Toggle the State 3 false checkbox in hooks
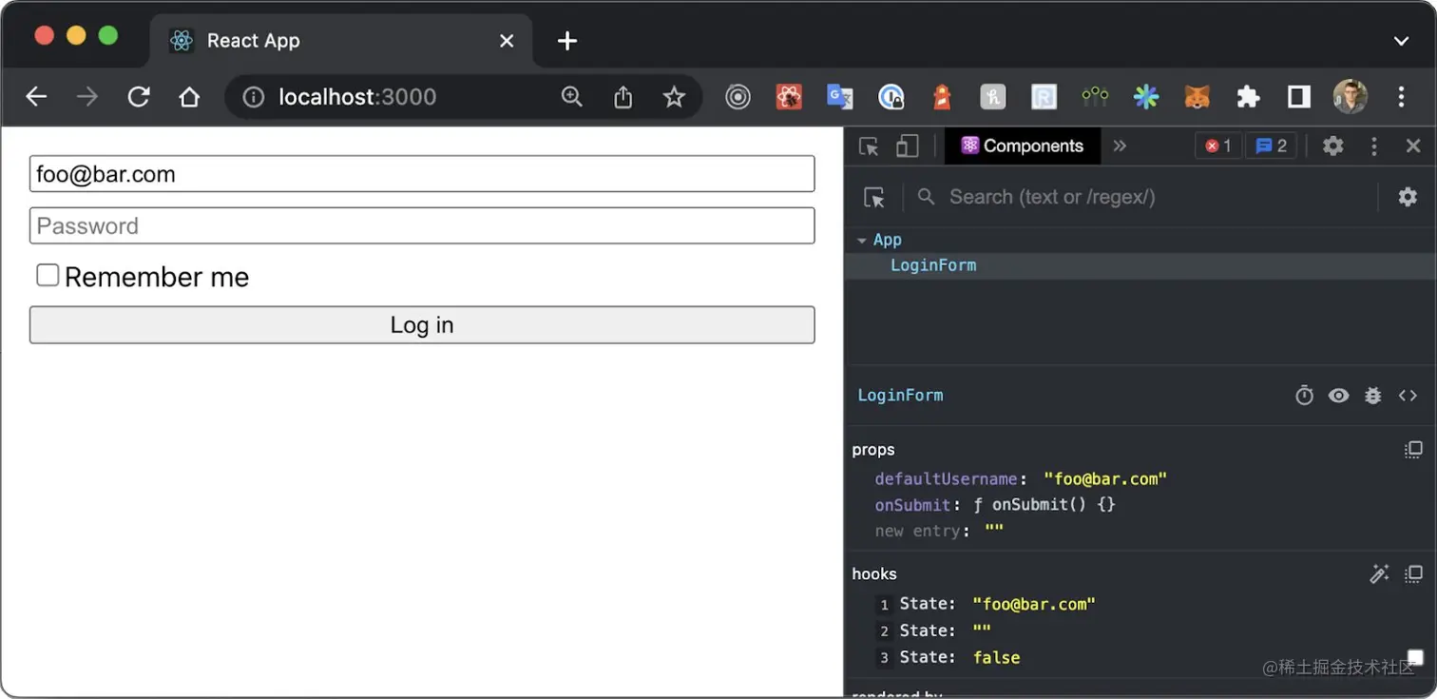This screenshot has width=1437, height=699. pos(1414,657)
